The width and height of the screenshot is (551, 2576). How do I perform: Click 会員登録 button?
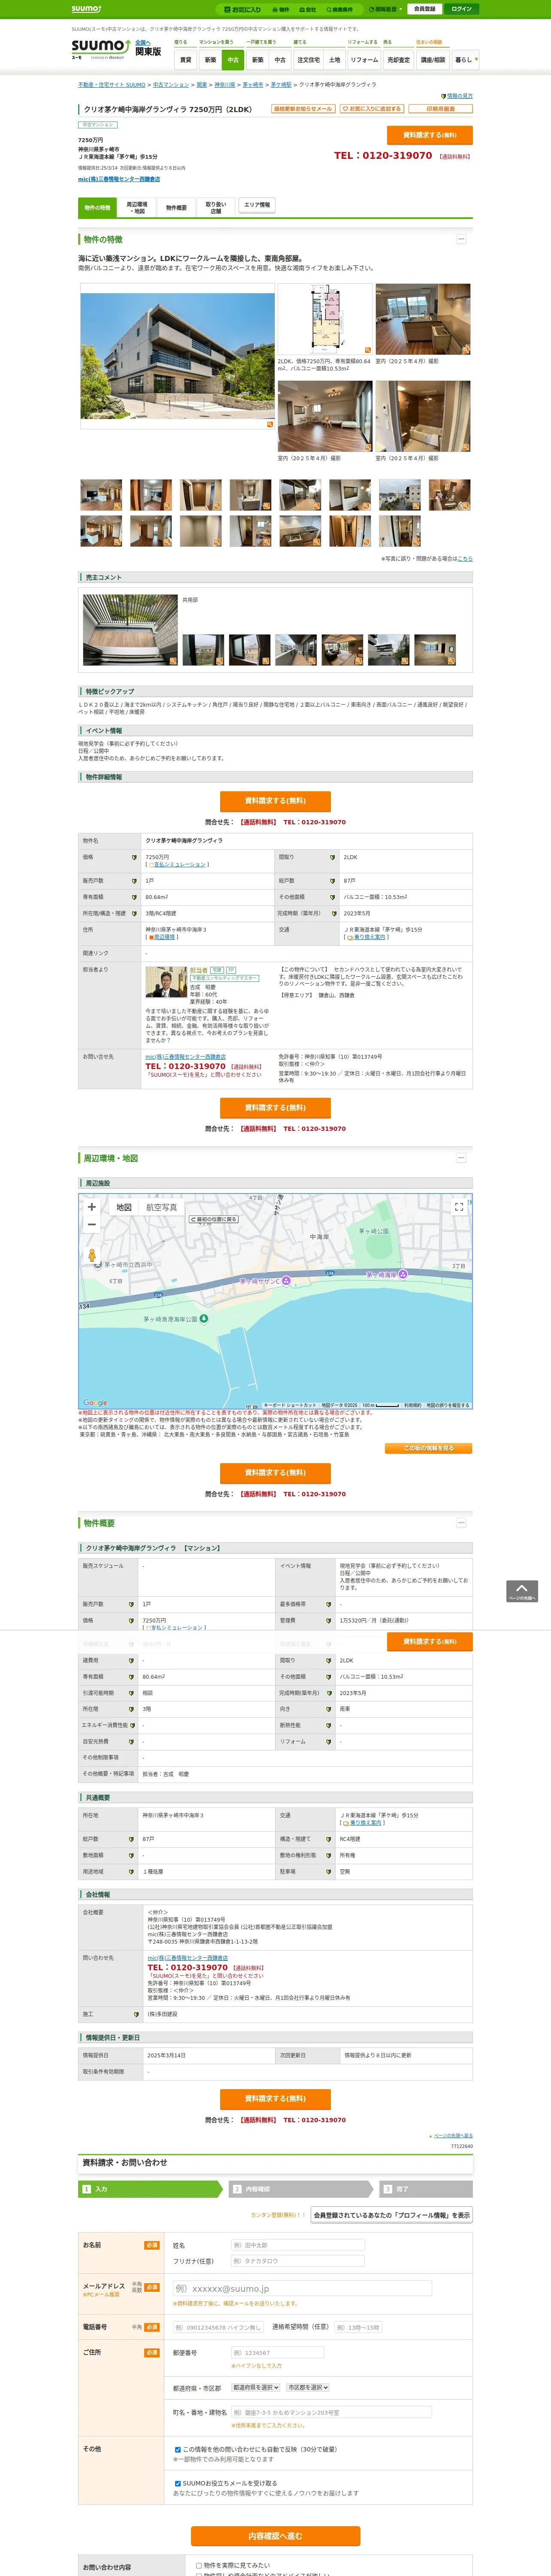click(x=424, y=9)
